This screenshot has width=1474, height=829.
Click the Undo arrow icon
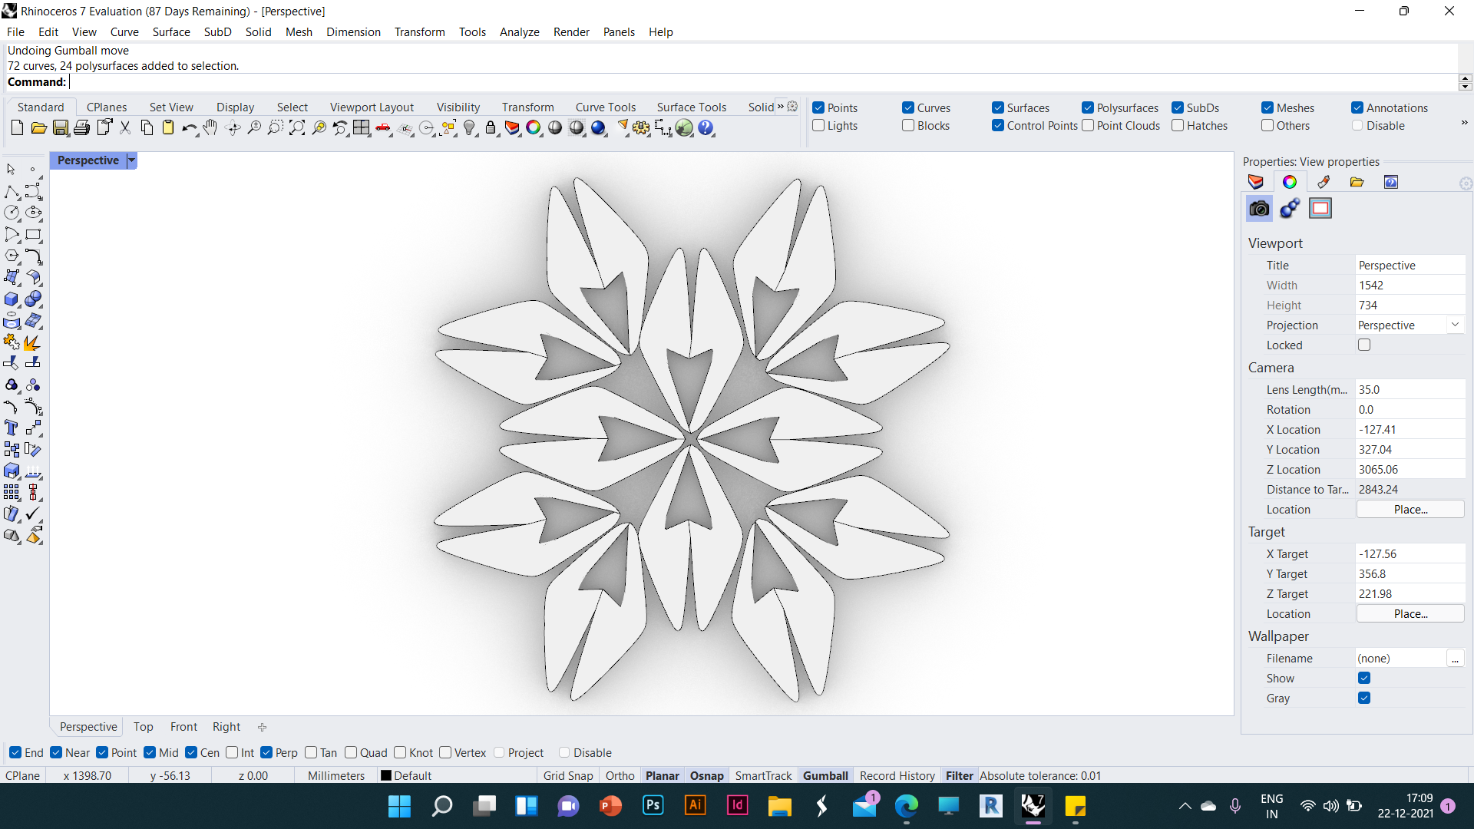(188, 128)
